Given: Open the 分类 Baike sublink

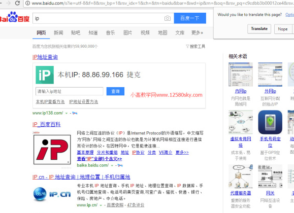Looking at the screenshot, I should pyautogui.click(x=151, y=153).
